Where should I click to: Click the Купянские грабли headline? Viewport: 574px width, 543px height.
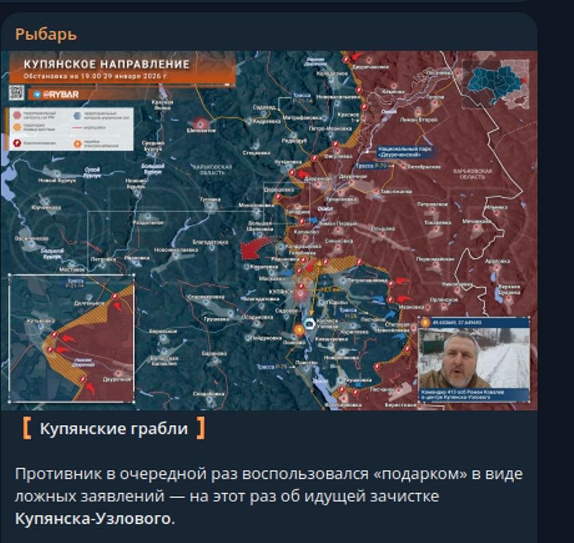(113, 429)
